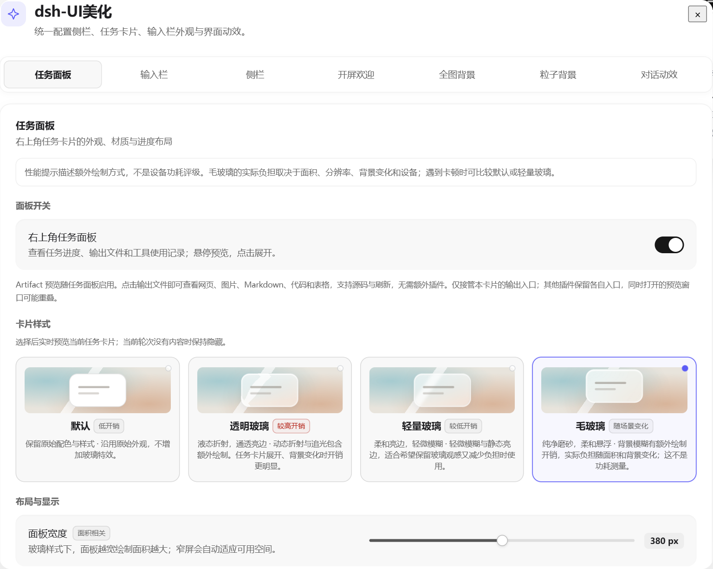
Task: Click the 透明玻璃 style preview thumbnail
Action: (270, 390)
